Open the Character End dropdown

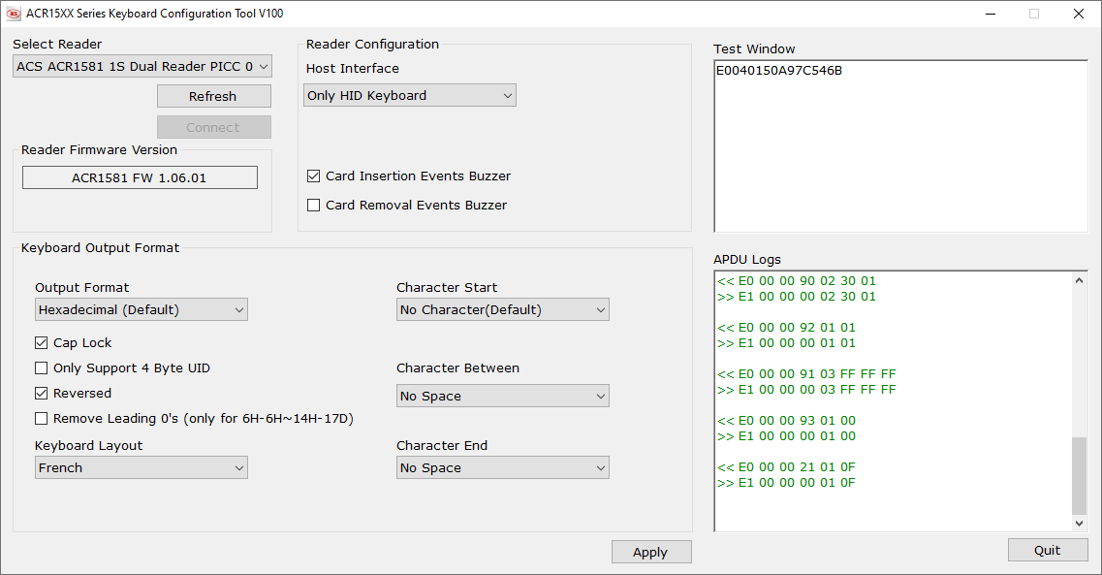click(502, 468)
